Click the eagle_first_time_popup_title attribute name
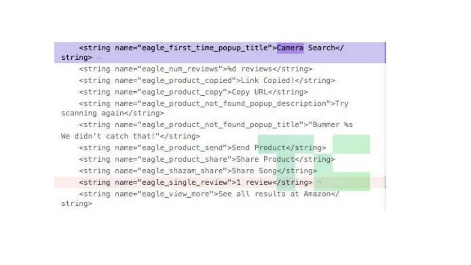The width and height of the screenshot is (471, 265). [x=205, y=48]
